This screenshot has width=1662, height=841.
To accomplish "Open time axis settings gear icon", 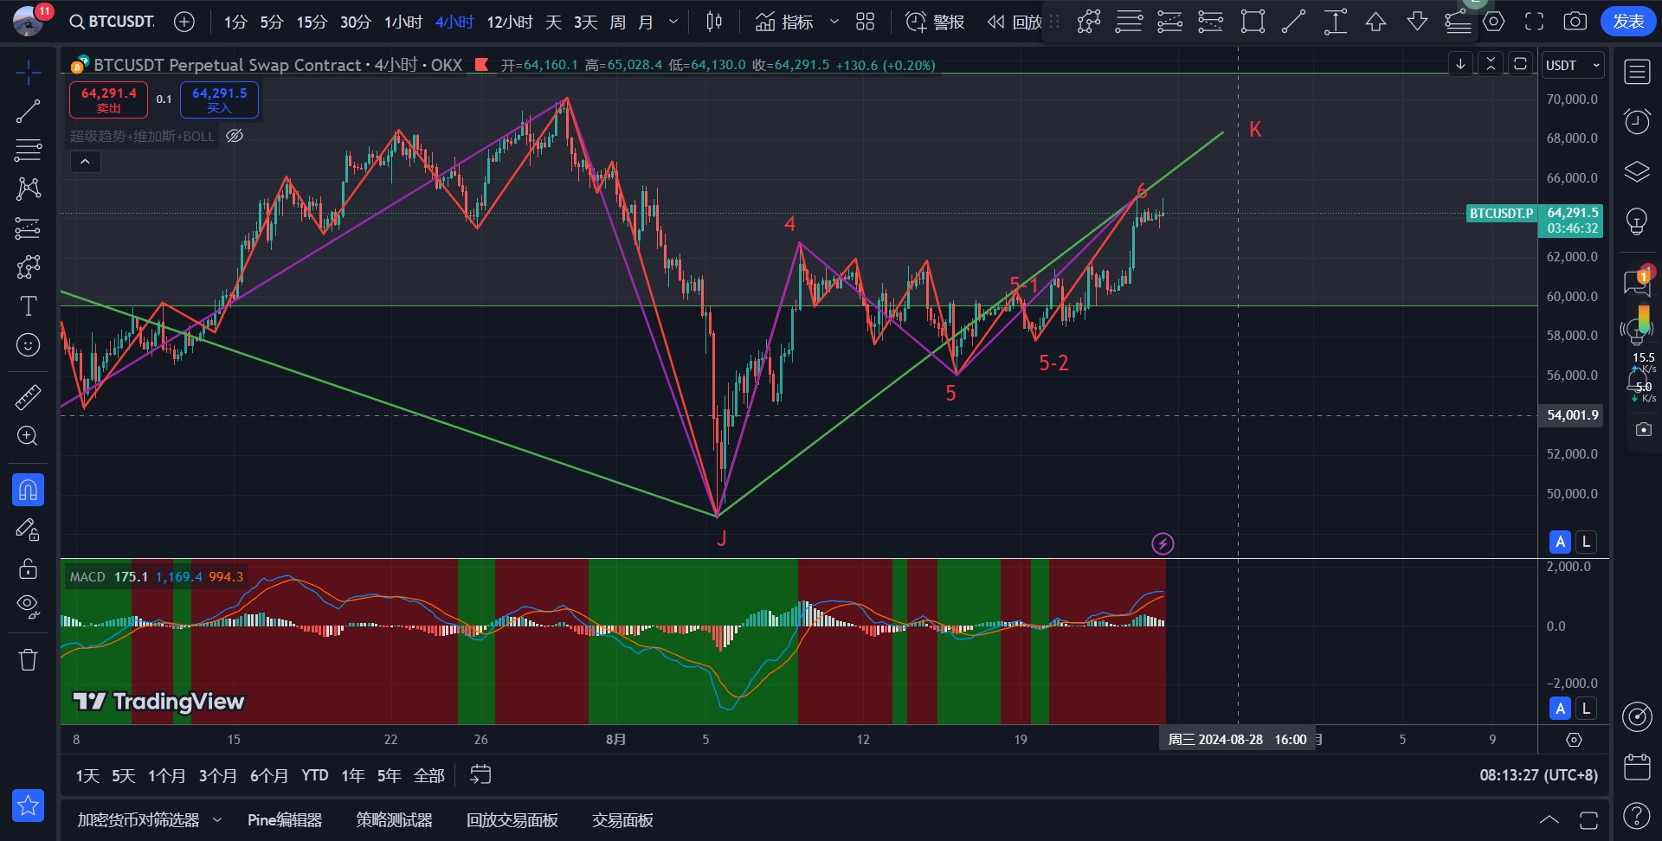I will click(1574, 740).
